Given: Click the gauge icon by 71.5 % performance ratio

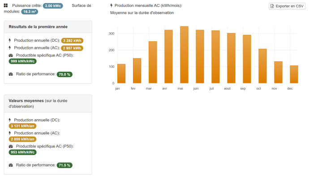Looking at the screenshot, I should pos(11,165).
